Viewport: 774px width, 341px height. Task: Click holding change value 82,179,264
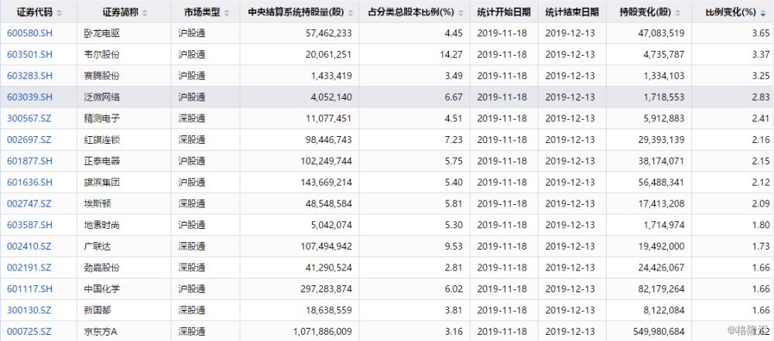coord(661,289)
